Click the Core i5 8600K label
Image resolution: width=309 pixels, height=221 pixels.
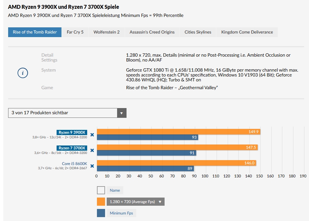pos(74,163)
